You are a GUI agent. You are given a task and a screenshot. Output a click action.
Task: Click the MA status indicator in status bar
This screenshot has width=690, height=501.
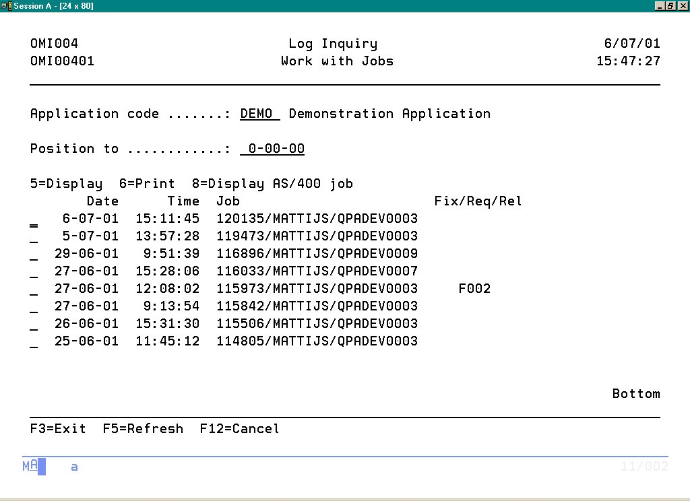click(x=30, y=465)
